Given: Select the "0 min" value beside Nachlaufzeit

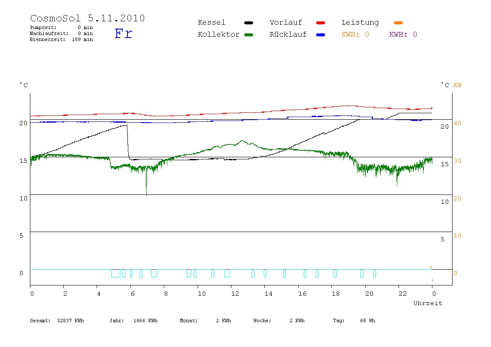Looking at the screenshot, I should tap(85, 33).
